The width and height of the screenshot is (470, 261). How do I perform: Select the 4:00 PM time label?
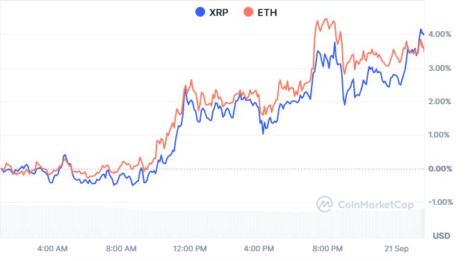[259, 249]
